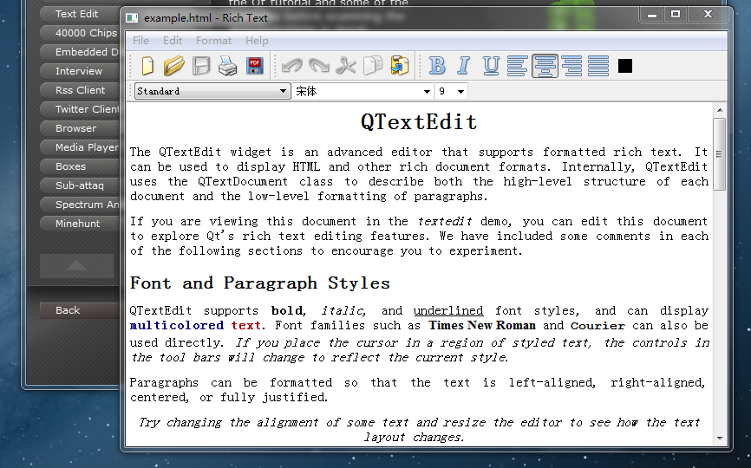Launch the Minehunt demo
751x468 pixels.
tap(80, 224)
